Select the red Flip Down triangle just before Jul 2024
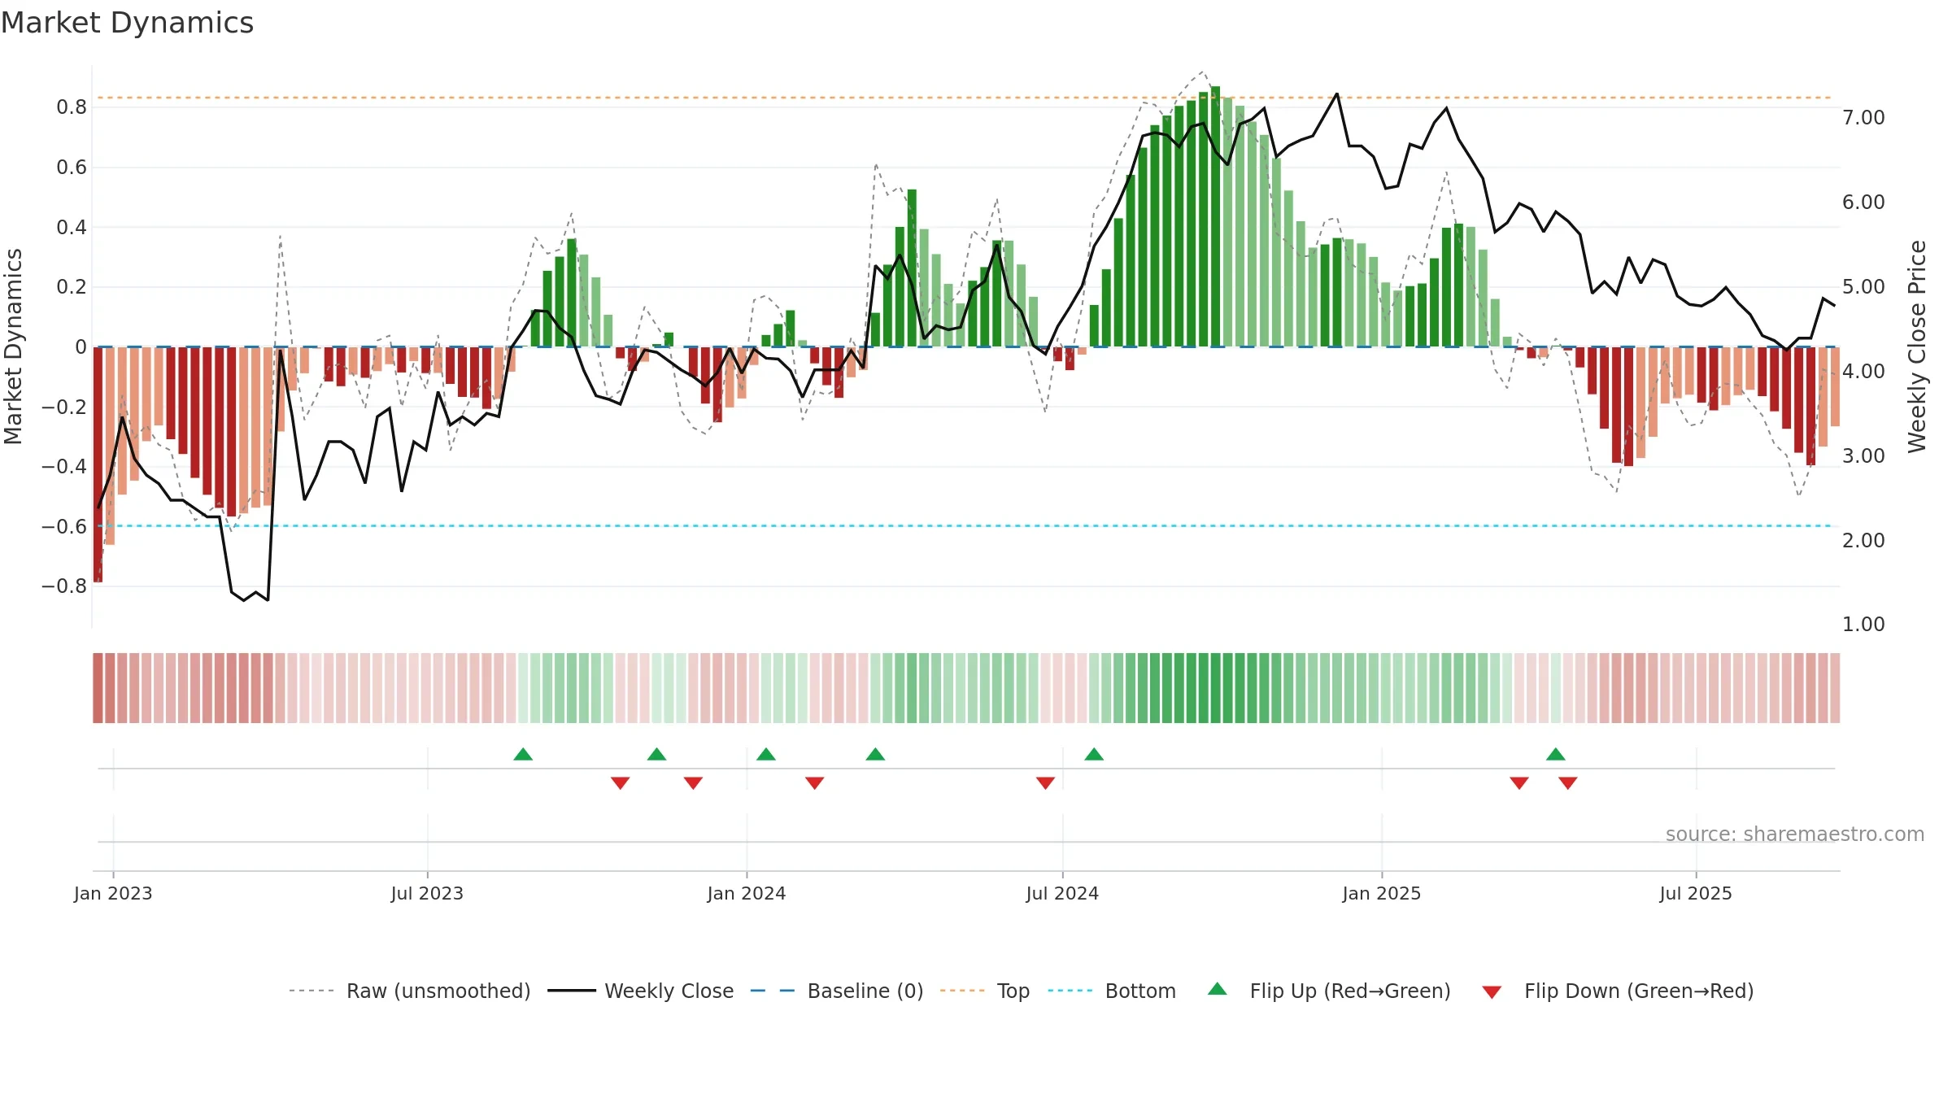1952x1098 pixels. click(x=1046, y=783)
